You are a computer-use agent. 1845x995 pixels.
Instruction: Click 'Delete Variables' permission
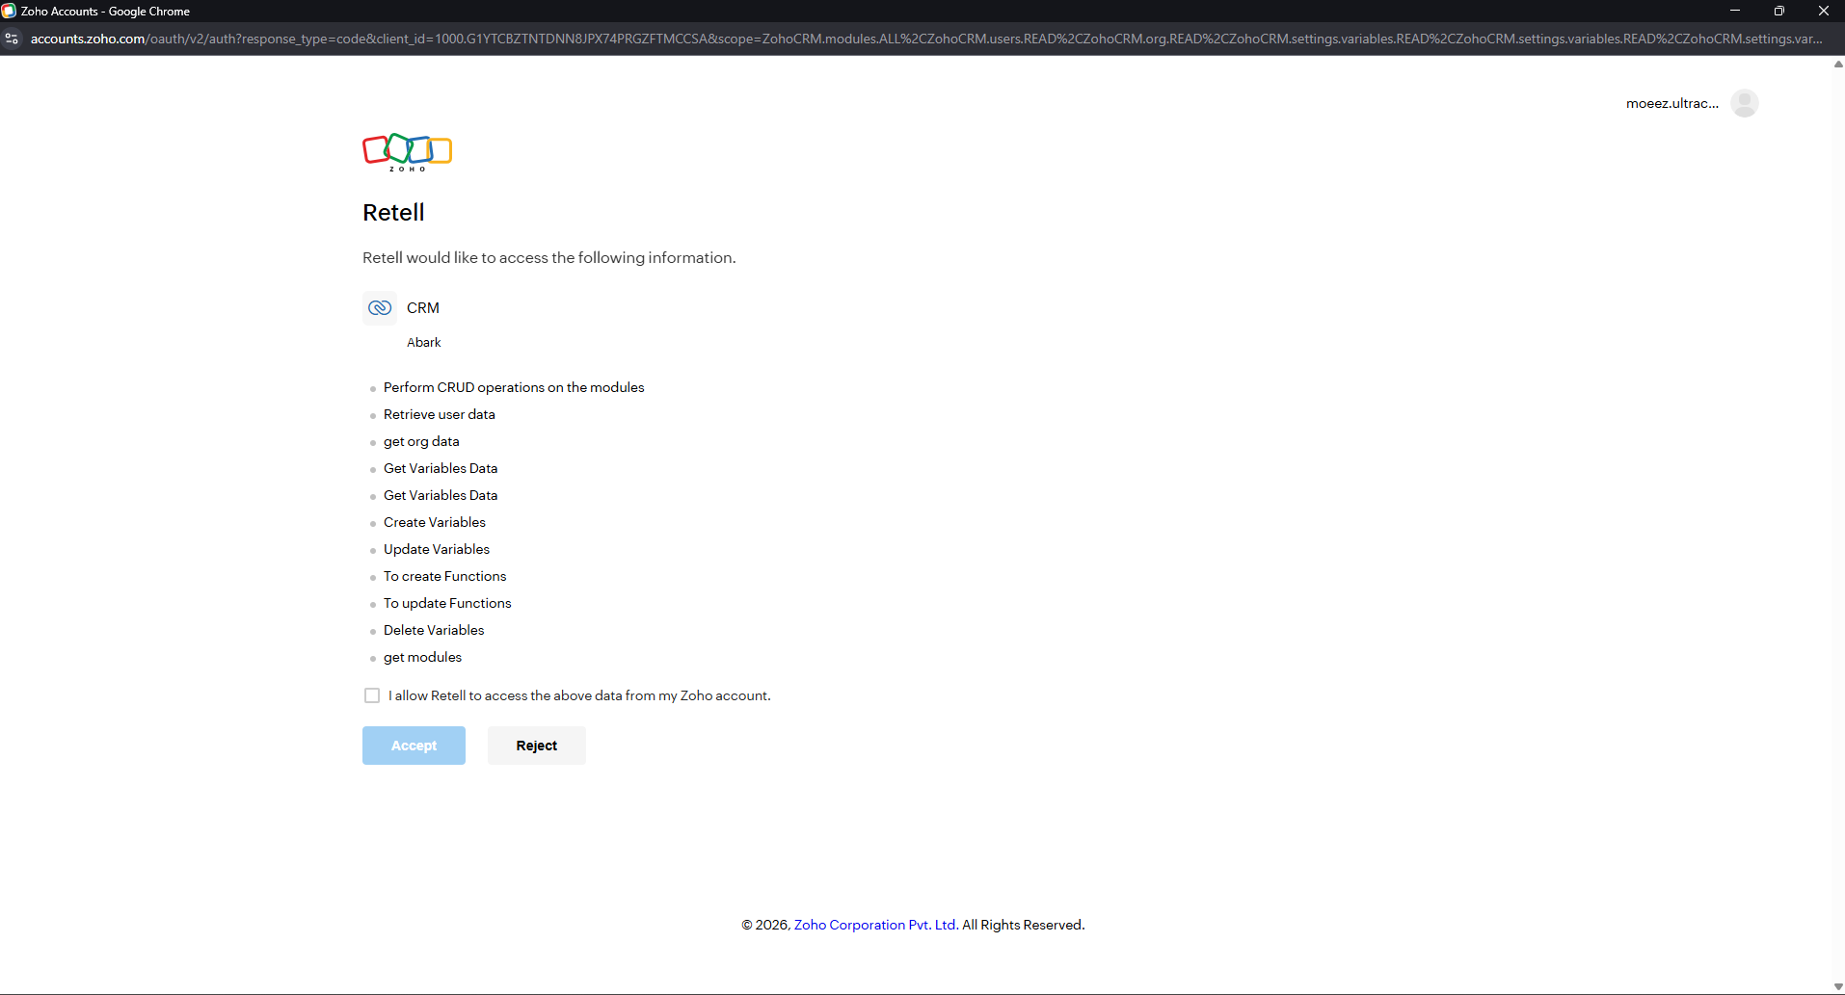(x=434, y=630)
